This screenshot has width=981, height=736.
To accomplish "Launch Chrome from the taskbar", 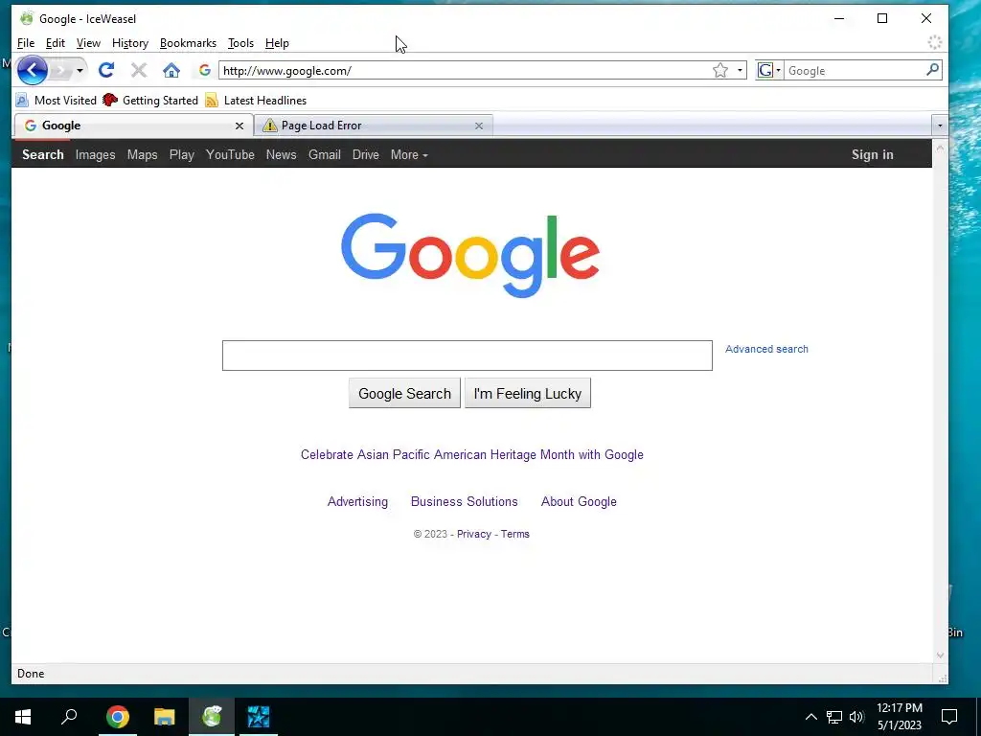I will [117, 717].
